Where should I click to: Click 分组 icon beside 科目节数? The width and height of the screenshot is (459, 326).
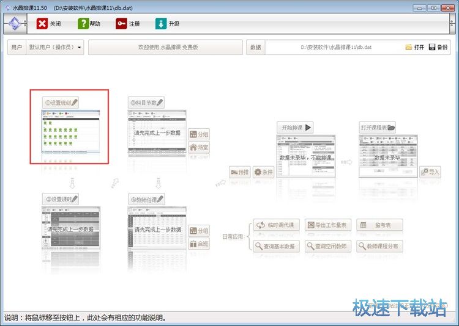click(x=199, y=134)
